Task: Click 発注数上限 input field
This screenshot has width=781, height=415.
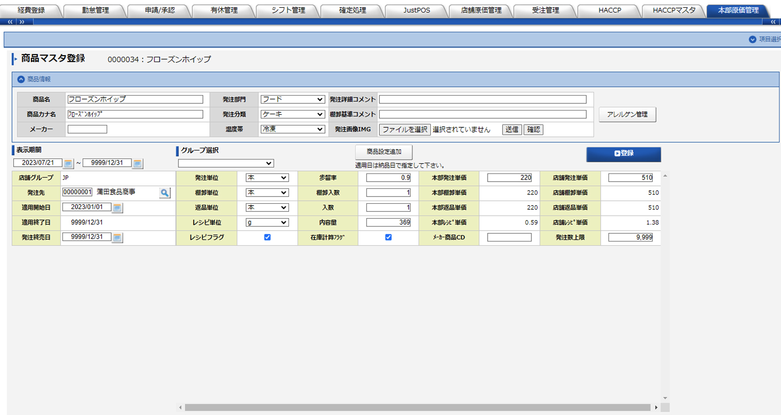Action: (630, 237)
